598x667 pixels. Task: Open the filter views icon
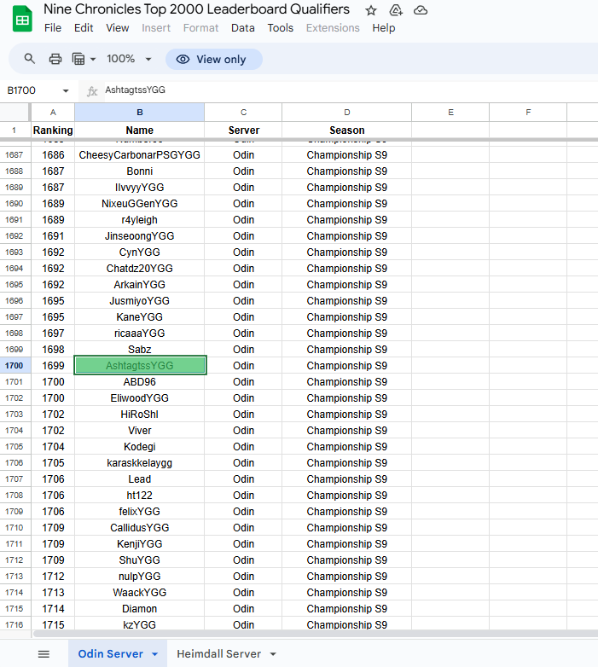coord(78,59)
